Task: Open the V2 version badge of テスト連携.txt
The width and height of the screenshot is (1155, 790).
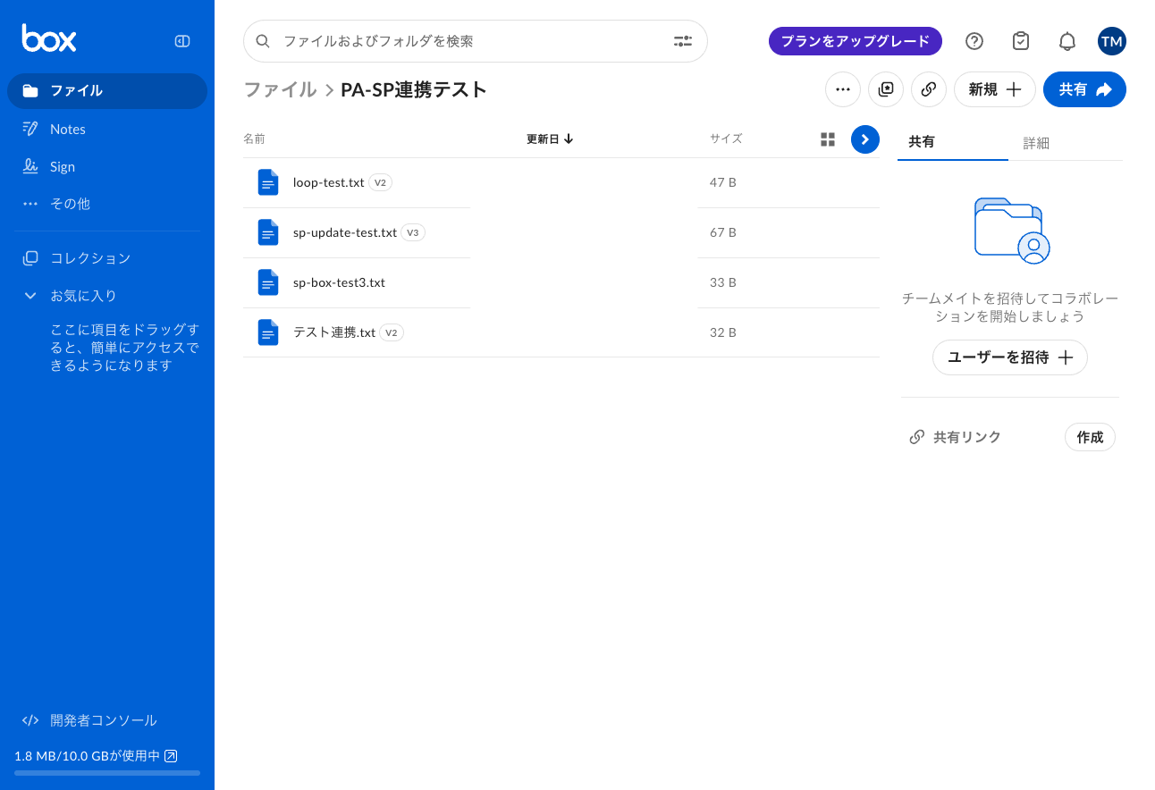Action: point(392,332)
